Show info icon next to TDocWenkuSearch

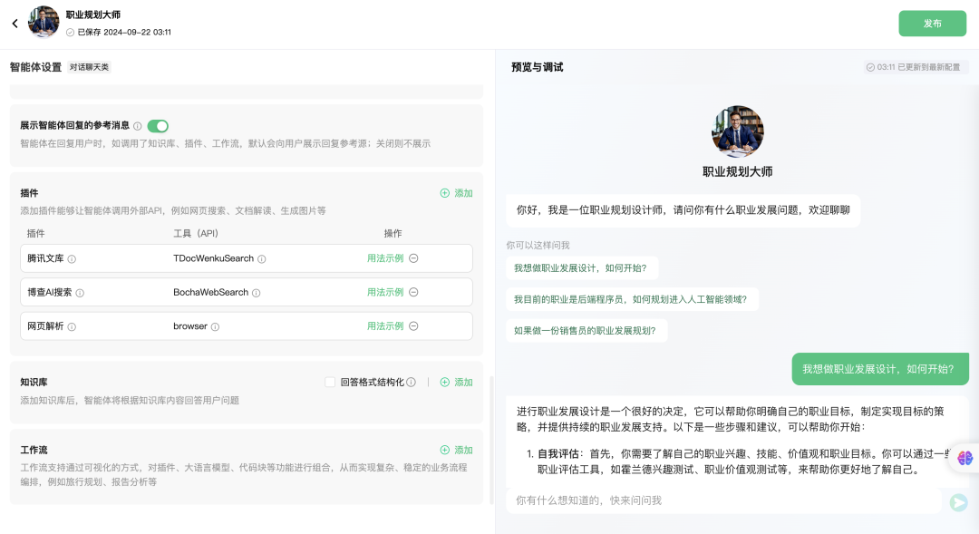click(262, 259)
